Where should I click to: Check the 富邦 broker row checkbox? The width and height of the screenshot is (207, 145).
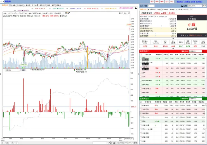click(141, 73)
